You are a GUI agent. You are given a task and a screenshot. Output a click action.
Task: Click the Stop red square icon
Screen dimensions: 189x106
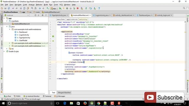[x=78, y=8]
